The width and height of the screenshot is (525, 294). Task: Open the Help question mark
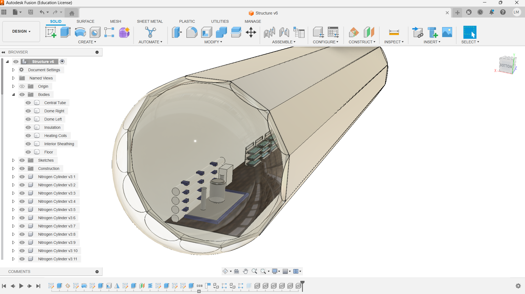503,12
